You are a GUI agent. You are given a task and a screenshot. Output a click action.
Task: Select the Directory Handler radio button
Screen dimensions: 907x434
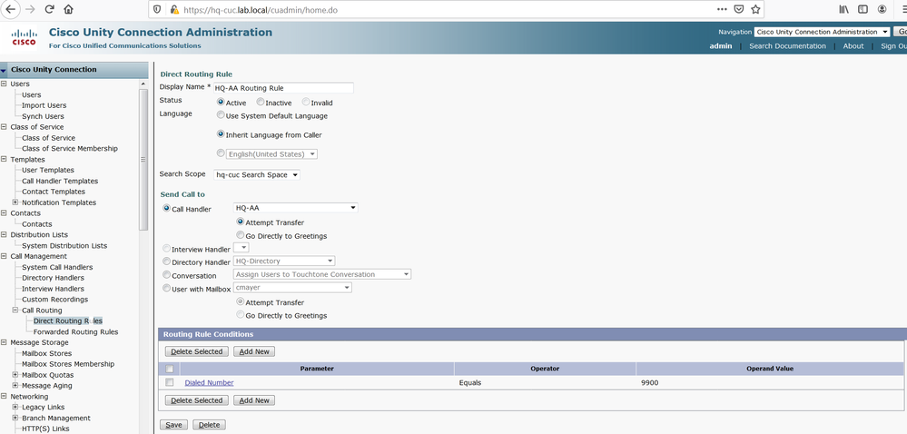166,261
